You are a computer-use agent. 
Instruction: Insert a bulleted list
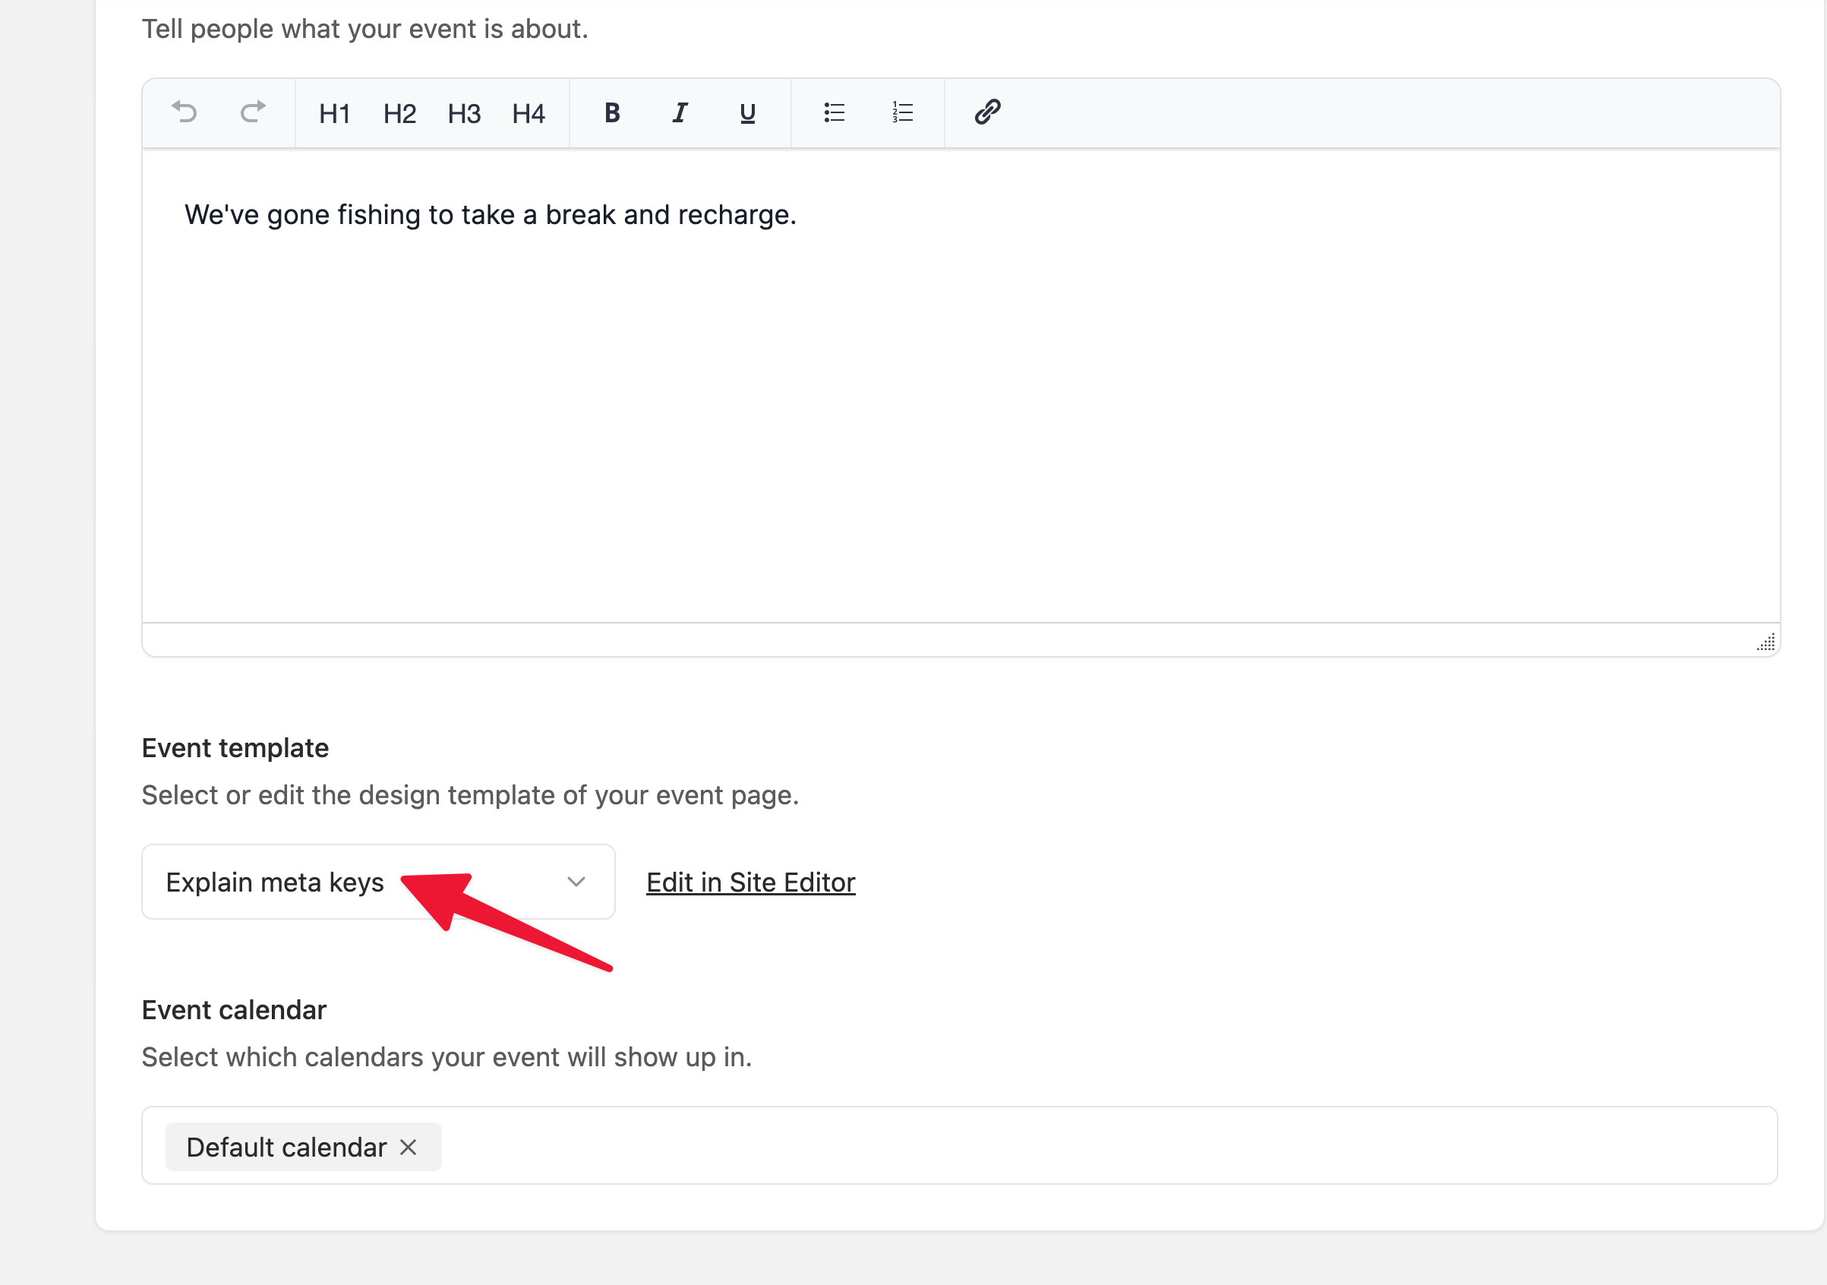click(834, 112)
